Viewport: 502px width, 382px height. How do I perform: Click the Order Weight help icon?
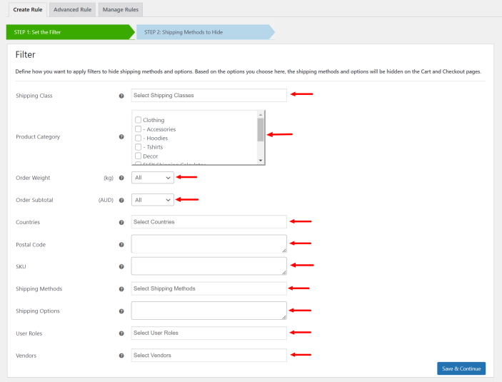(121, 178)
